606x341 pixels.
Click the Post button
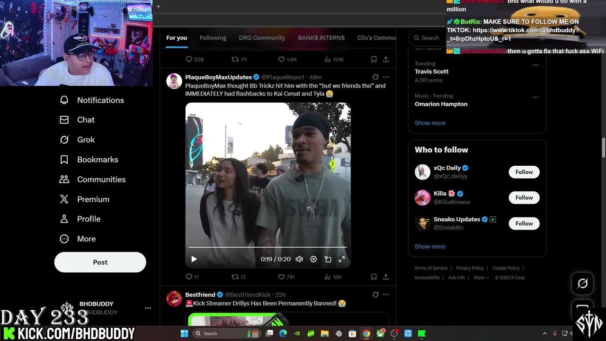click(x=100, y=262)
